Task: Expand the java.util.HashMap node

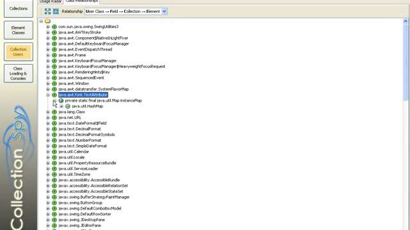Action: pos(61,106)
